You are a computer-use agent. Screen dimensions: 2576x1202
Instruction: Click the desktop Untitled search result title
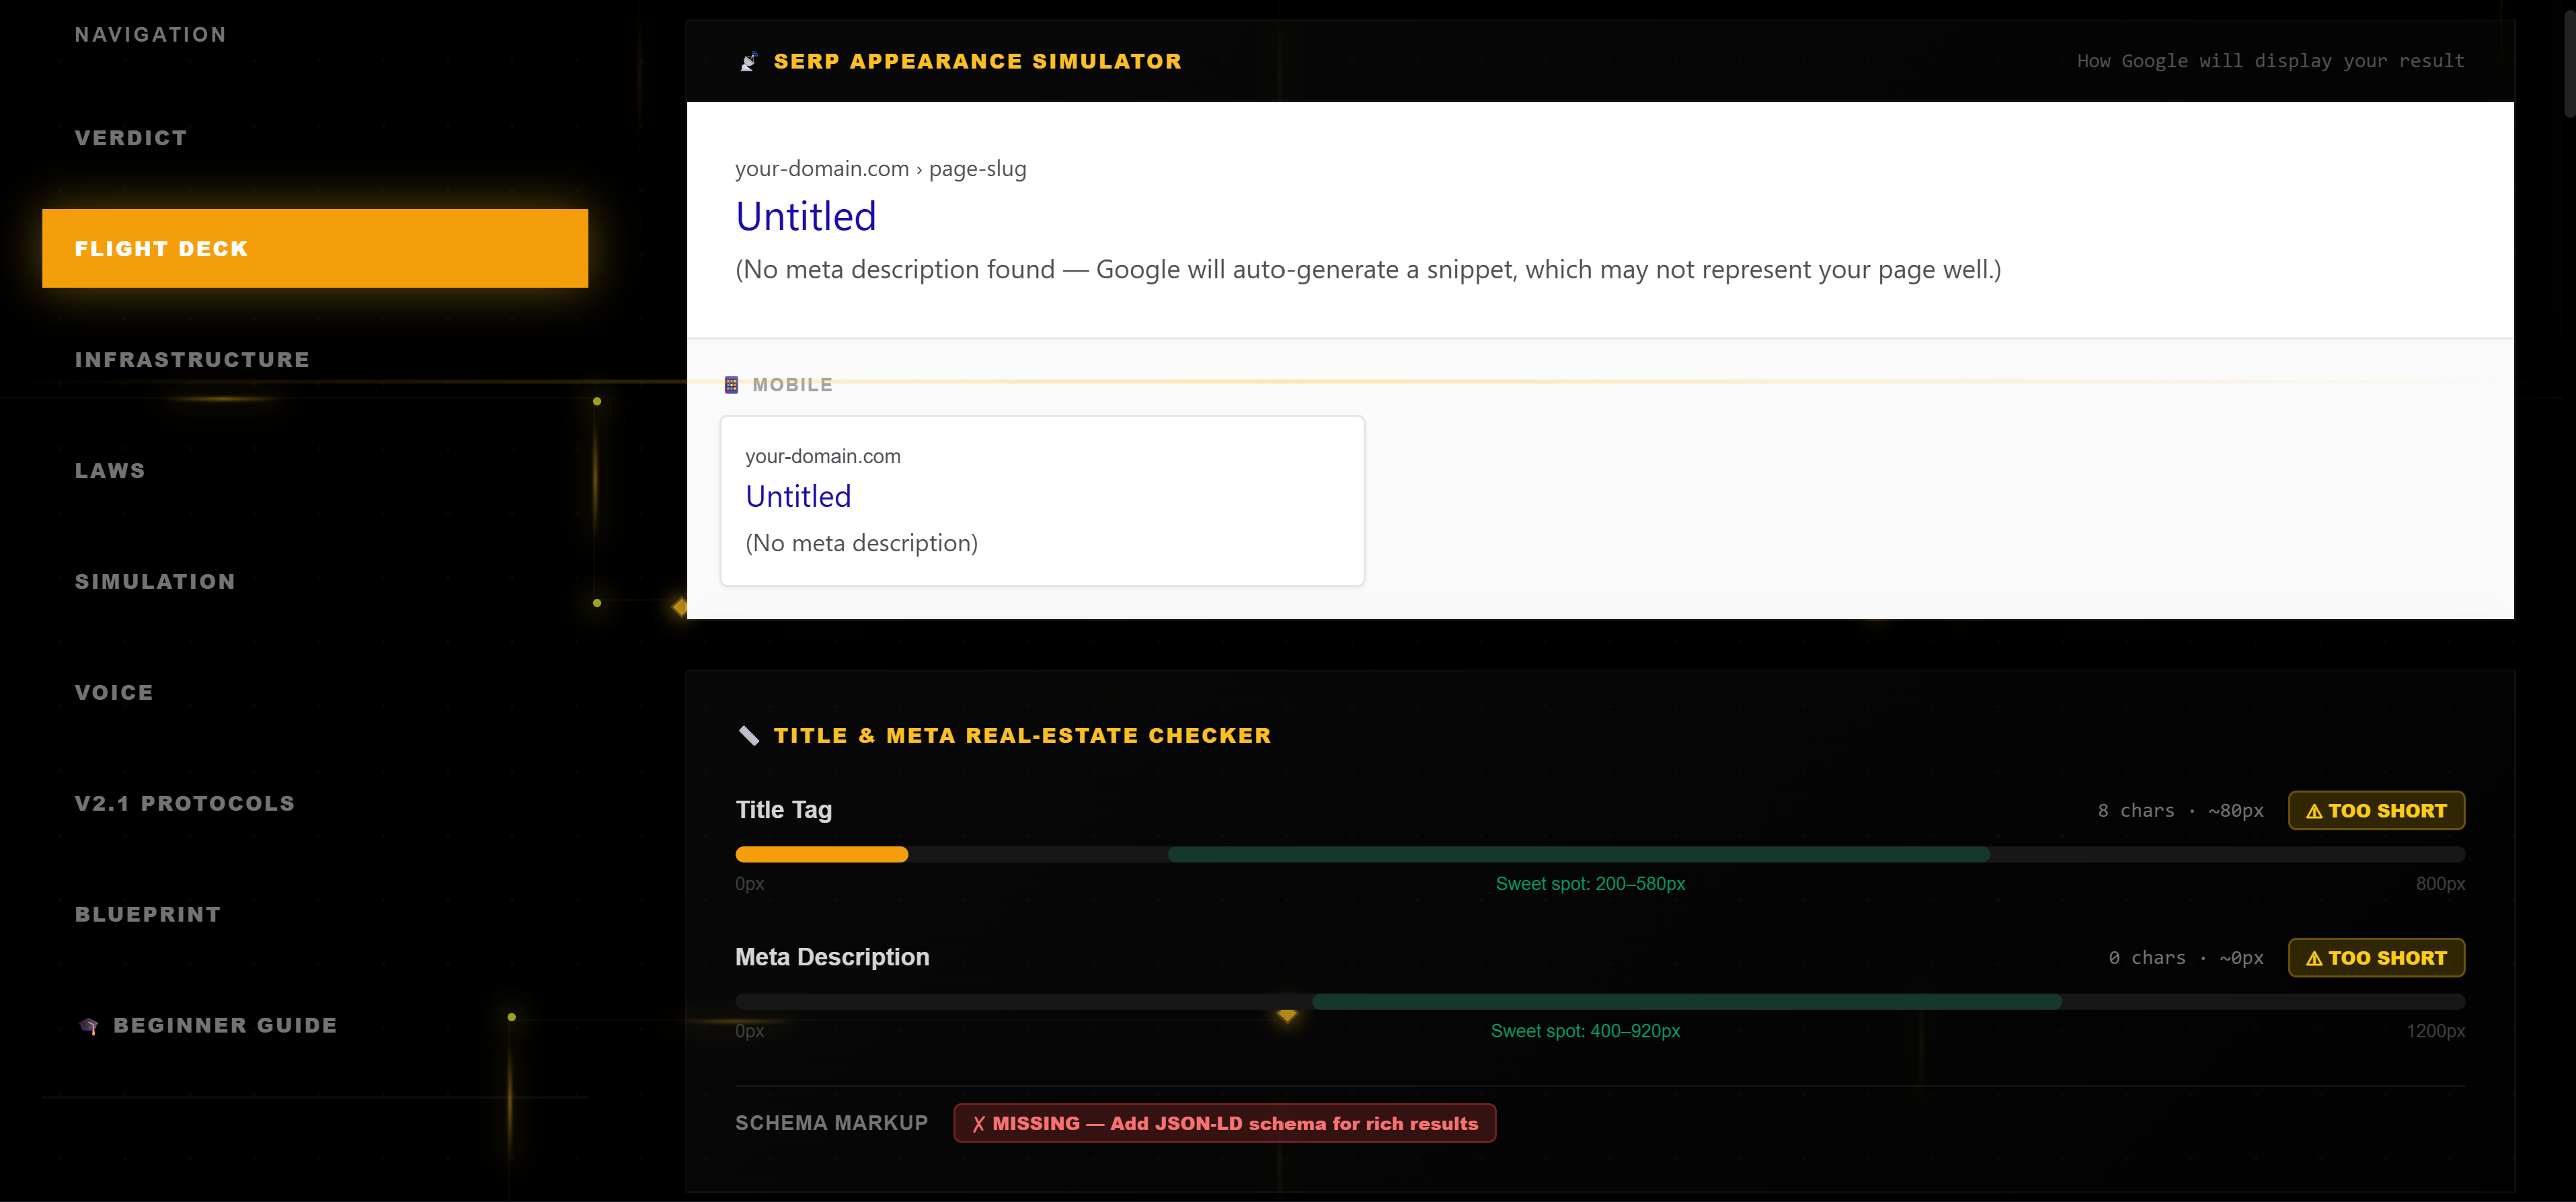pyautogui.click(x=805, y=217)
